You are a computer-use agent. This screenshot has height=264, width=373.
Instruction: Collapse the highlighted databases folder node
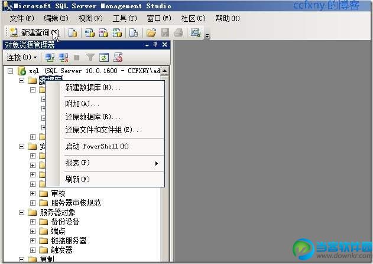coord(21,80)
